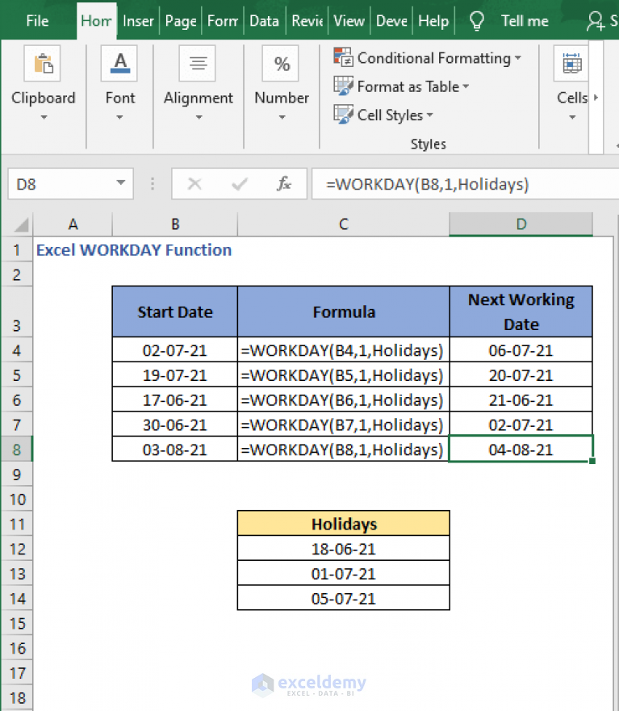The image size is (619, 711).
Task: Open Format as Table dropdown arrow
Action: coord(466,86)
